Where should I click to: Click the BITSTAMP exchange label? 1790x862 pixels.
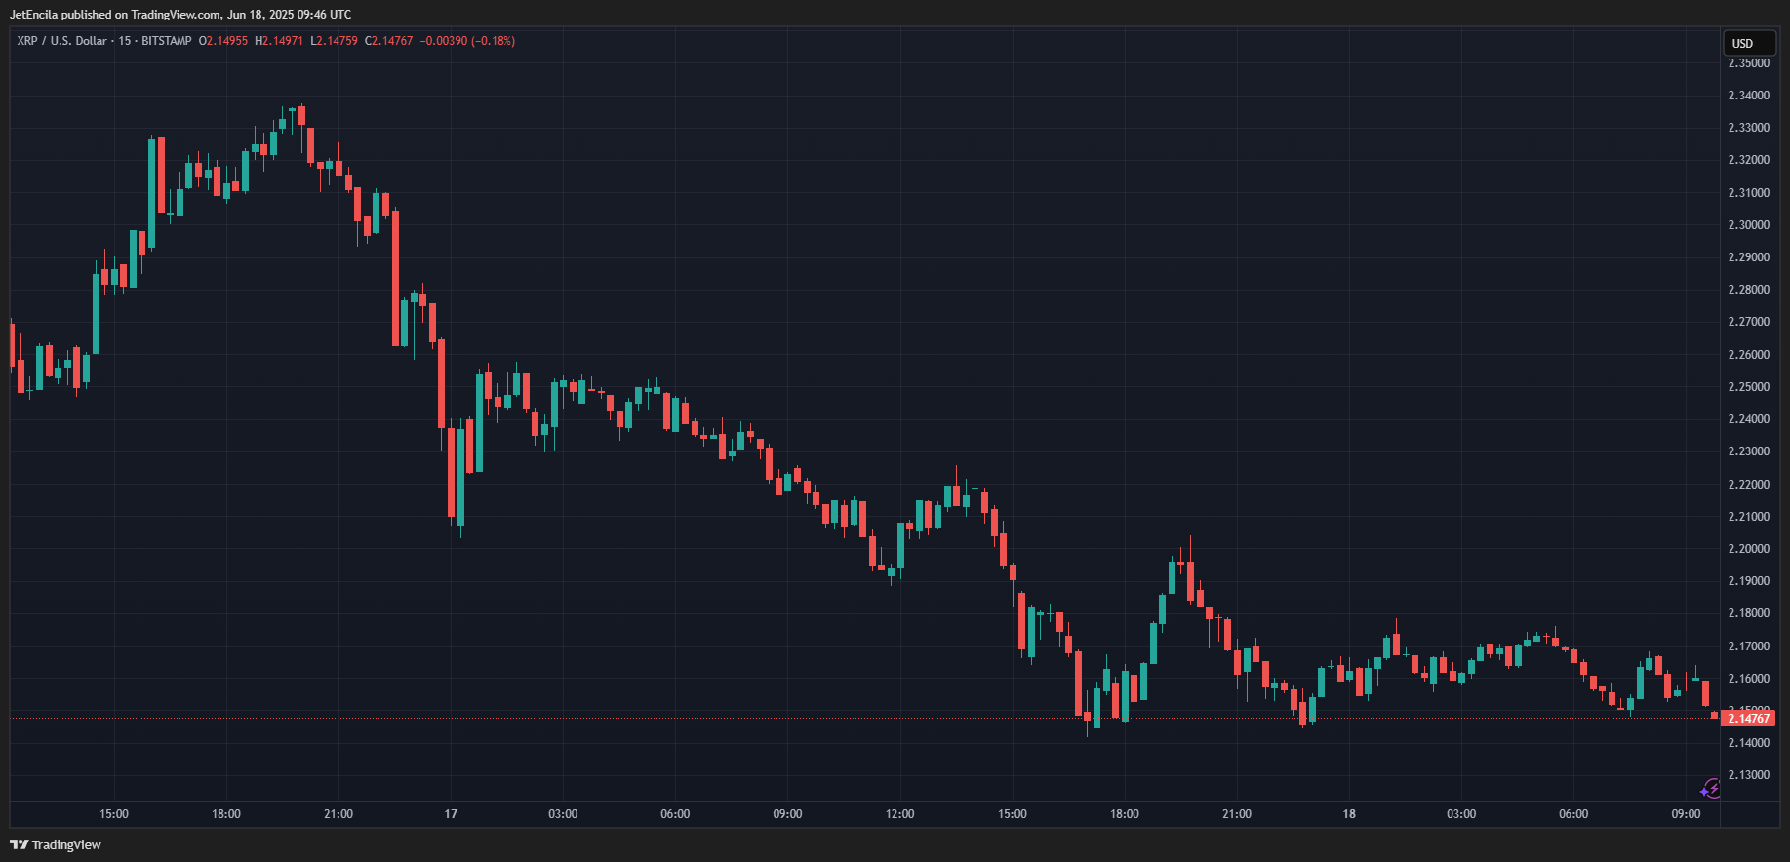167,41
